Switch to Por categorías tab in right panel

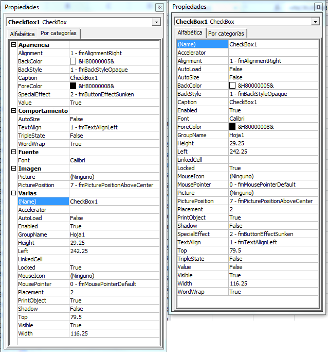click(x=226, y=33)
